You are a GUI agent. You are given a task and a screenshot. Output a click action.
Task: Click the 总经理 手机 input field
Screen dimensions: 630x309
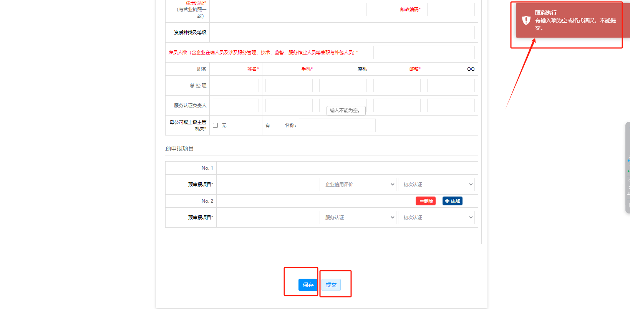(x=289, y=85)
